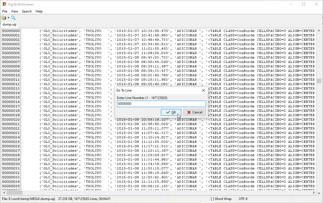Confirm Go To Line with OK
The image size is (323, 203).
(x=171, y=112)
